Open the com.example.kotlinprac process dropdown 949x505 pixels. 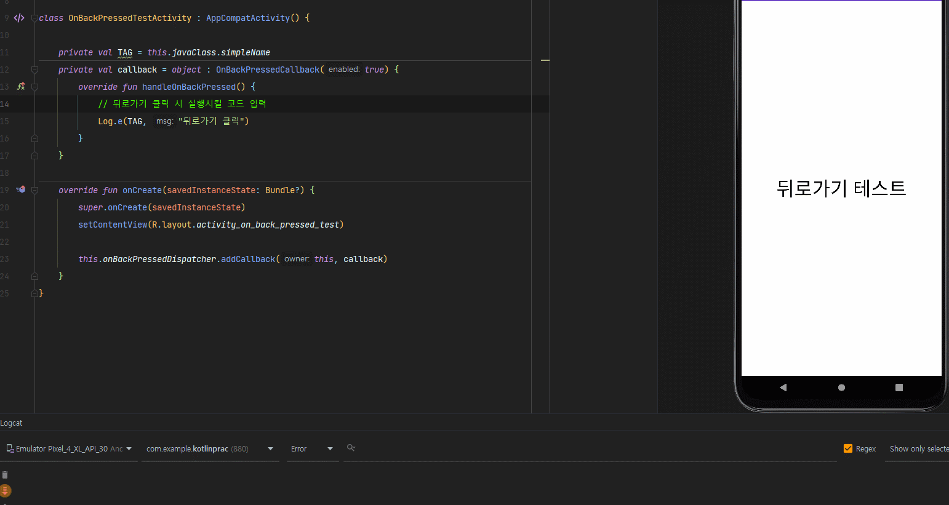coord(210,449)
